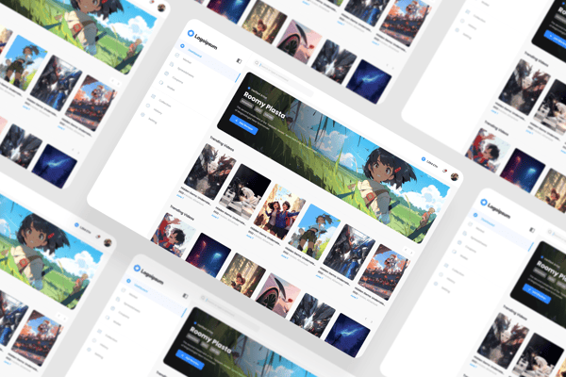Click the previous carousel arrow of the central dashboard's first row

(x=405, y=250)
